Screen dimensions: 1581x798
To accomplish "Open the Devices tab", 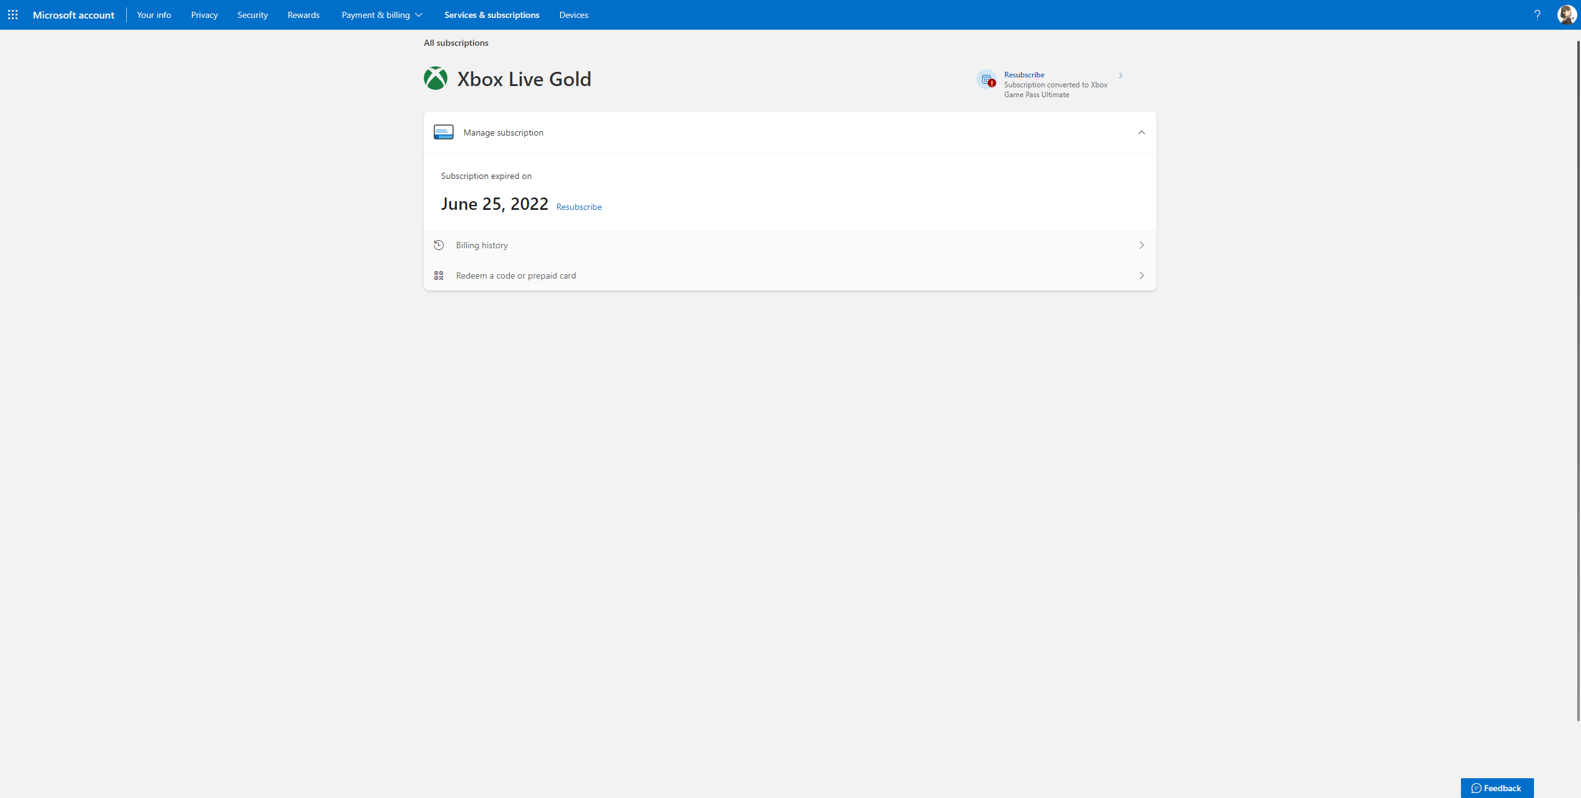I will [574, 15].
